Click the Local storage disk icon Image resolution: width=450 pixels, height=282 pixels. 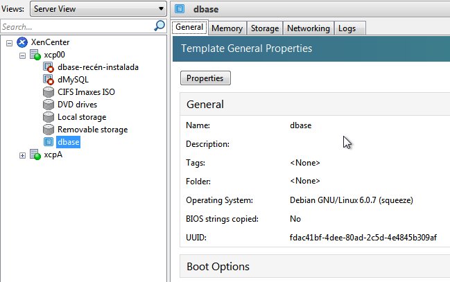click(49, 117)
